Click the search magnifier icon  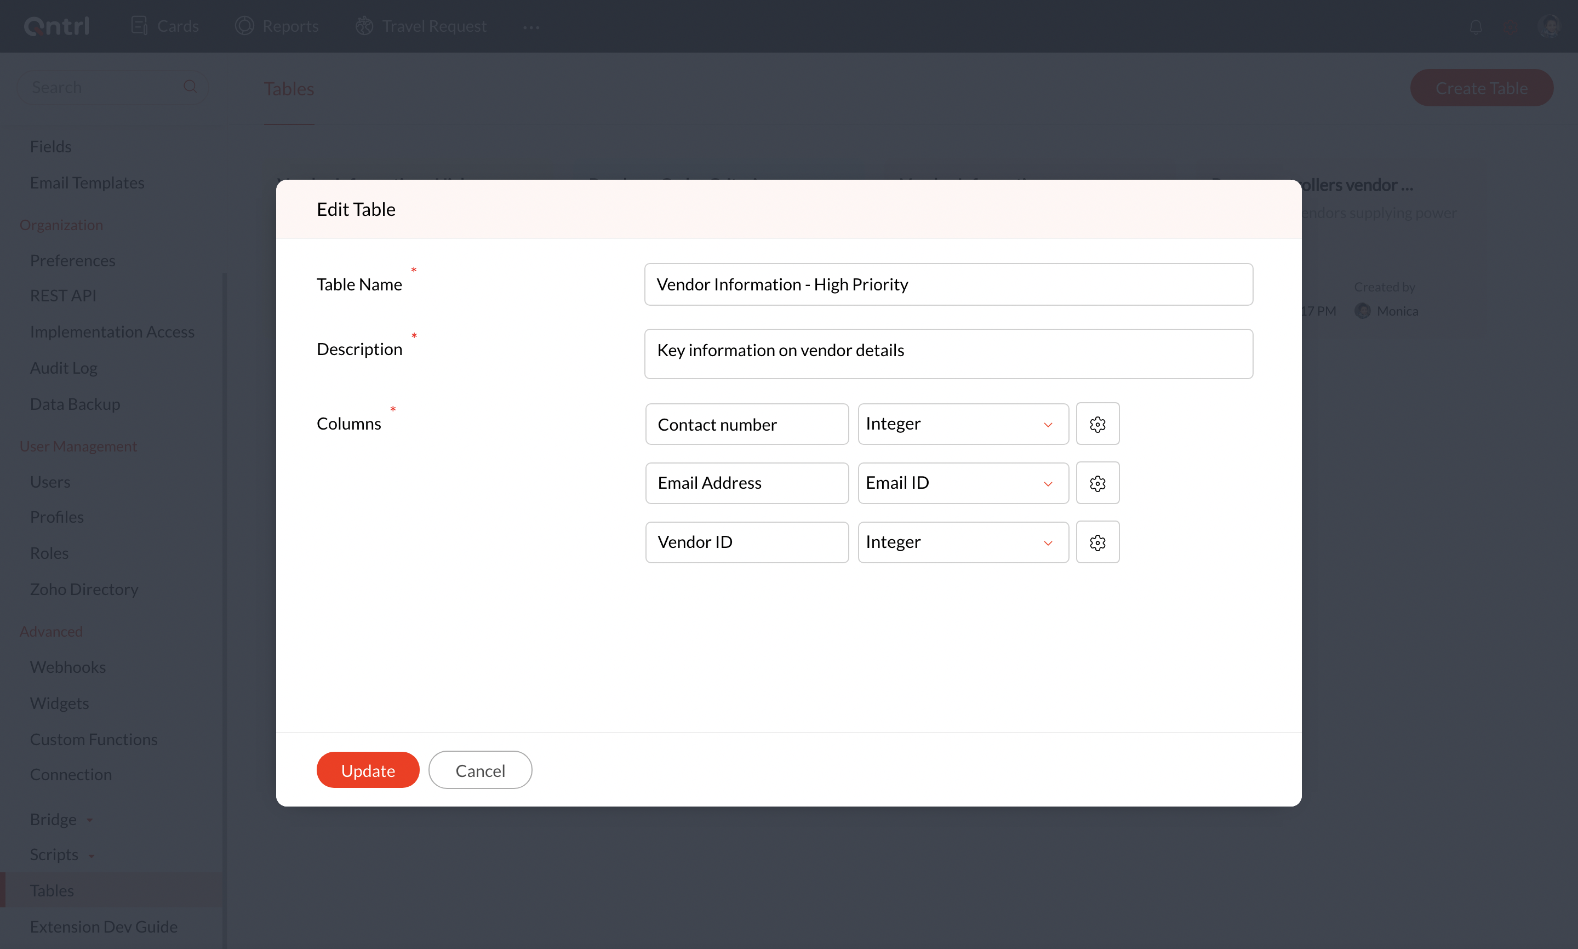pos(190,87)
